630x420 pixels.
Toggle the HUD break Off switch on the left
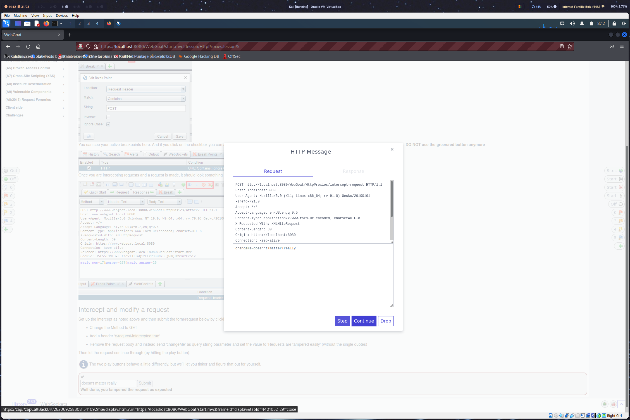[x=11, y=179]
